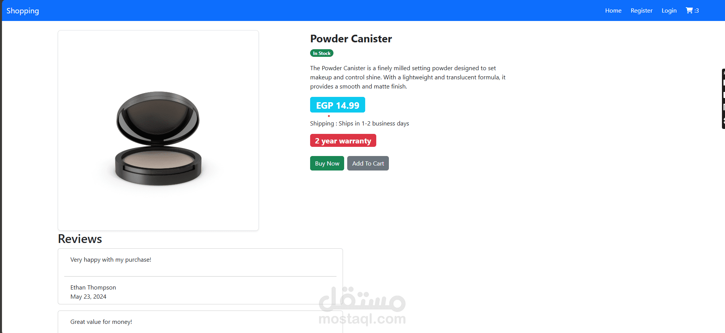This screenshot has width=725, height=333.
Task: Open the shopping cart icon
Action: (x=689, y=10)
